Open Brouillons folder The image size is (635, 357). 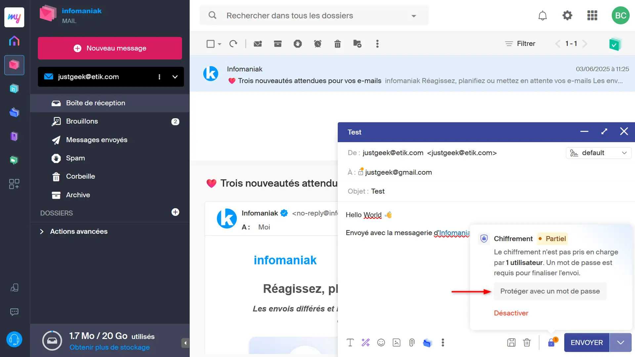110,121
